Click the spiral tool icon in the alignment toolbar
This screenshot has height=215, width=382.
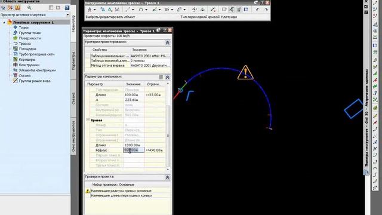pyautogui.click(x=167, y=10)
